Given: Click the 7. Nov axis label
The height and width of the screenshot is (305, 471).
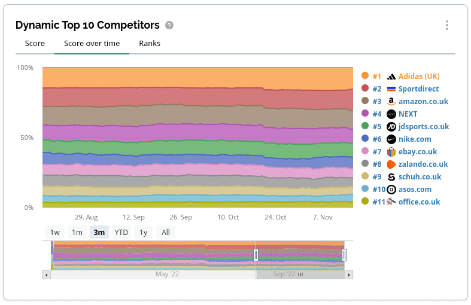Looking at the screenshot, I should pos(323,217).
